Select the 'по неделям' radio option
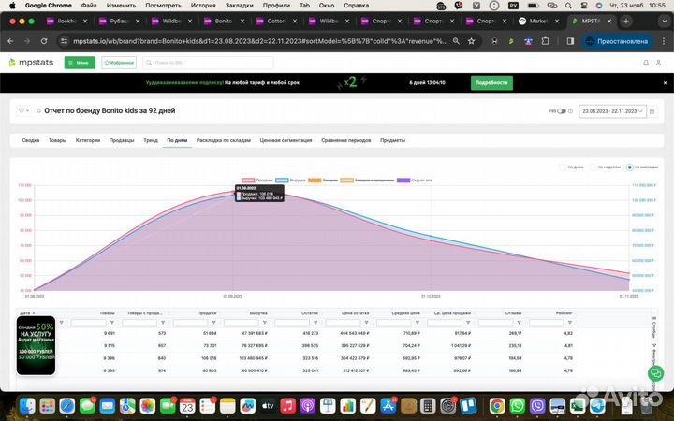 click(x=596, y=167)
